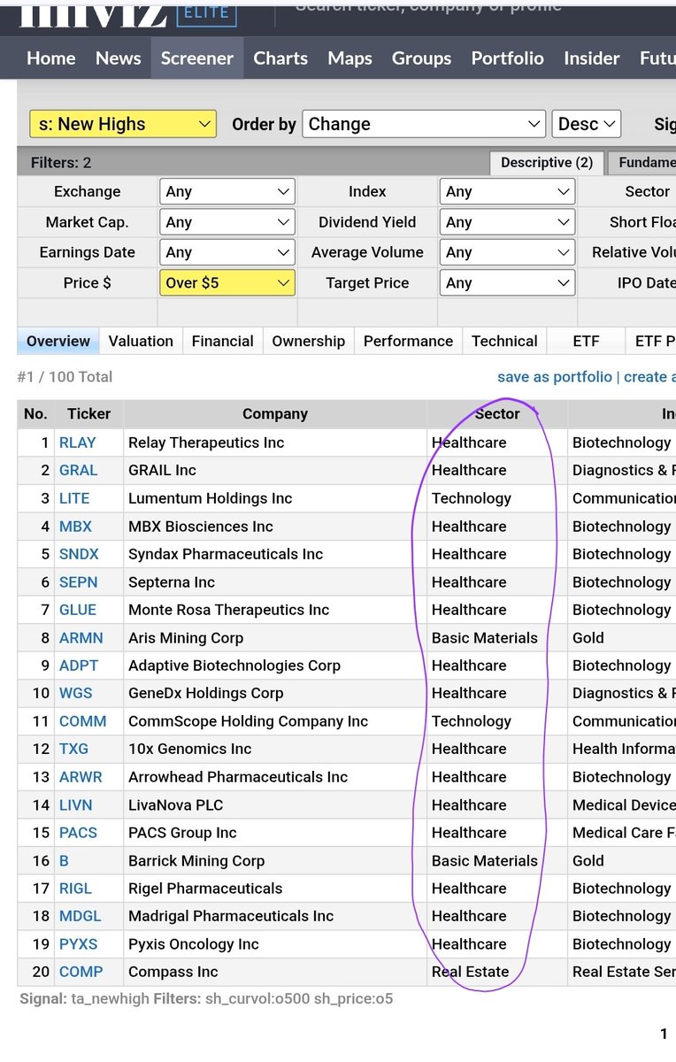Open the COMP ticker link
676x1062 pixels.
[x=81, y=972]
